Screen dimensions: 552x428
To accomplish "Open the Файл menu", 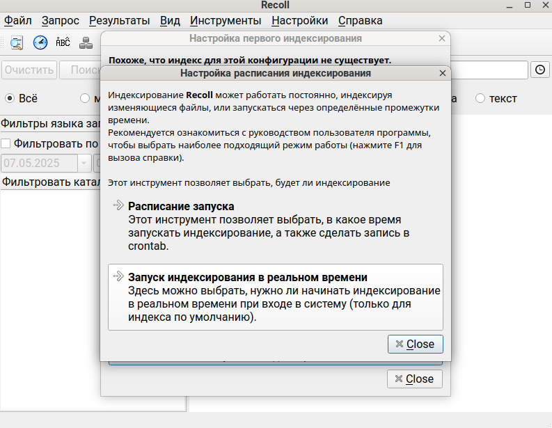I will click(18, 21).
